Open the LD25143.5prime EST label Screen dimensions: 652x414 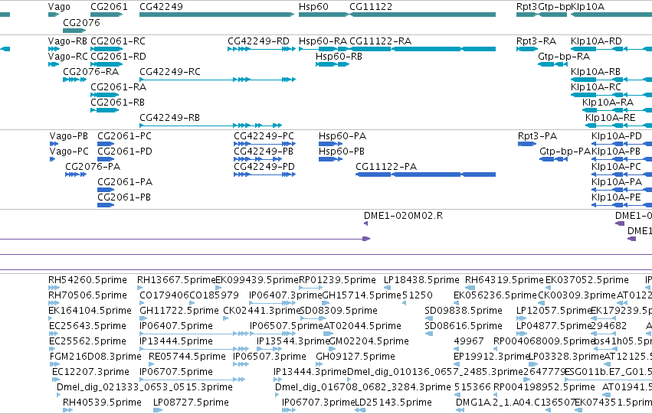393,403
